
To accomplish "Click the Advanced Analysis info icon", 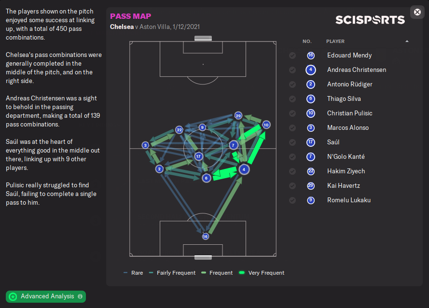I will 80,296.
